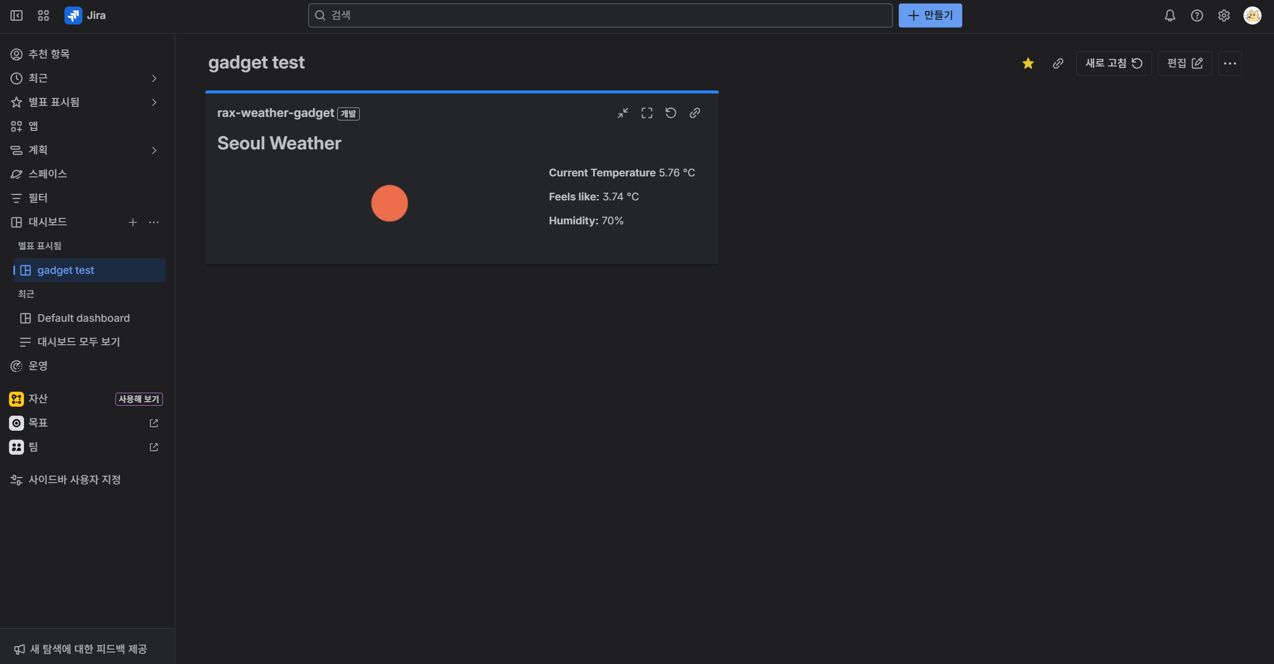
Task: Click the 새로 고침 refresh button
Action: tap(1113, 63)
